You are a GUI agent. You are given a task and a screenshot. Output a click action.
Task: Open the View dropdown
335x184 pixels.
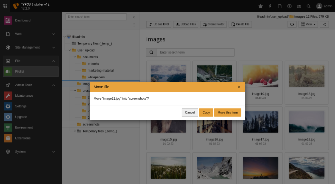point(308,24)
